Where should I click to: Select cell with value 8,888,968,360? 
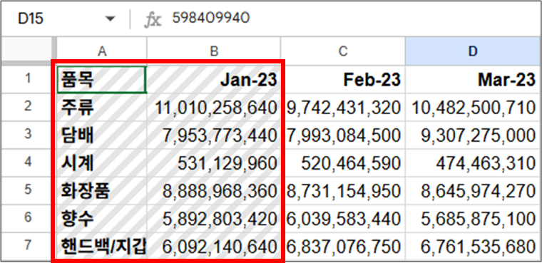214,190
